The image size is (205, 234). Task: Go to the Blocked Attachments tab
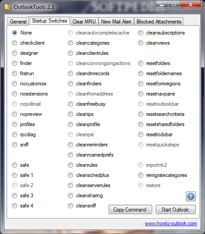[159, 22]
